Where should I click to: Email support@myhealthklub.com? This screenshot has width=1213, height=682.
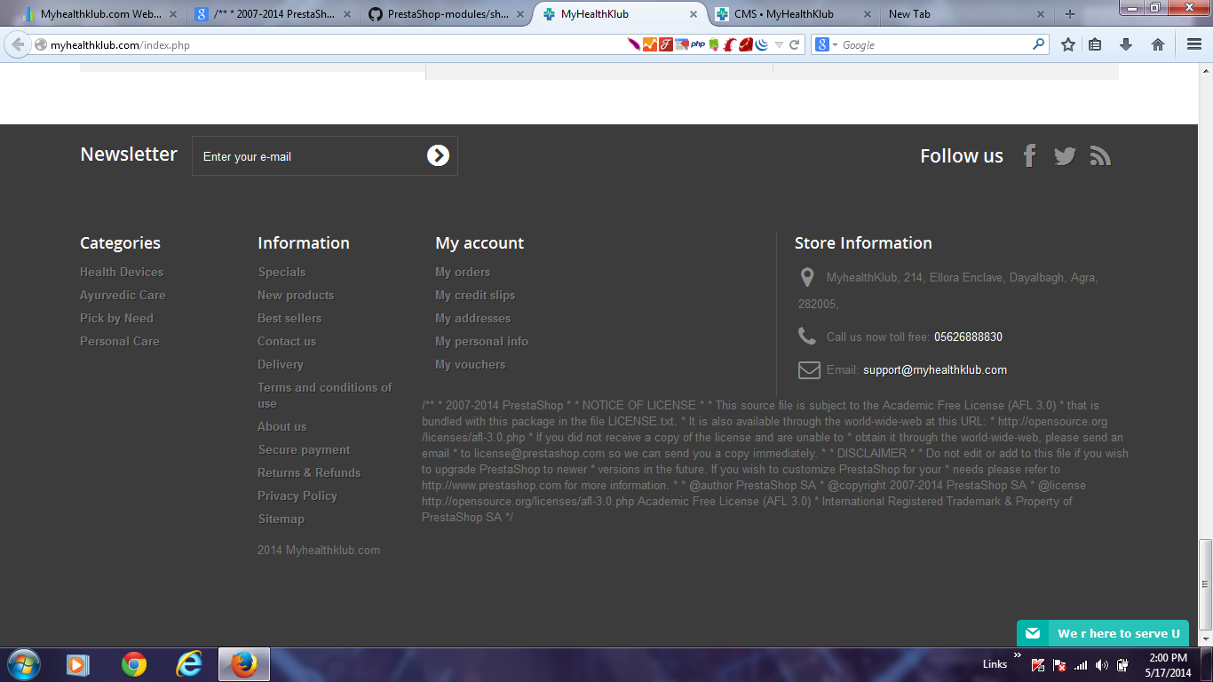pyautogui.click(x=935, y=370)
